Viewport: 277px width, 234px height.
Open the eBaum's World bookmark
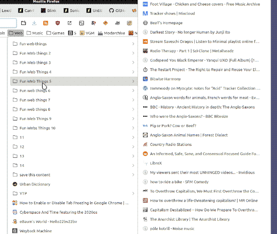pyautogui.click(x=74, y=222)
